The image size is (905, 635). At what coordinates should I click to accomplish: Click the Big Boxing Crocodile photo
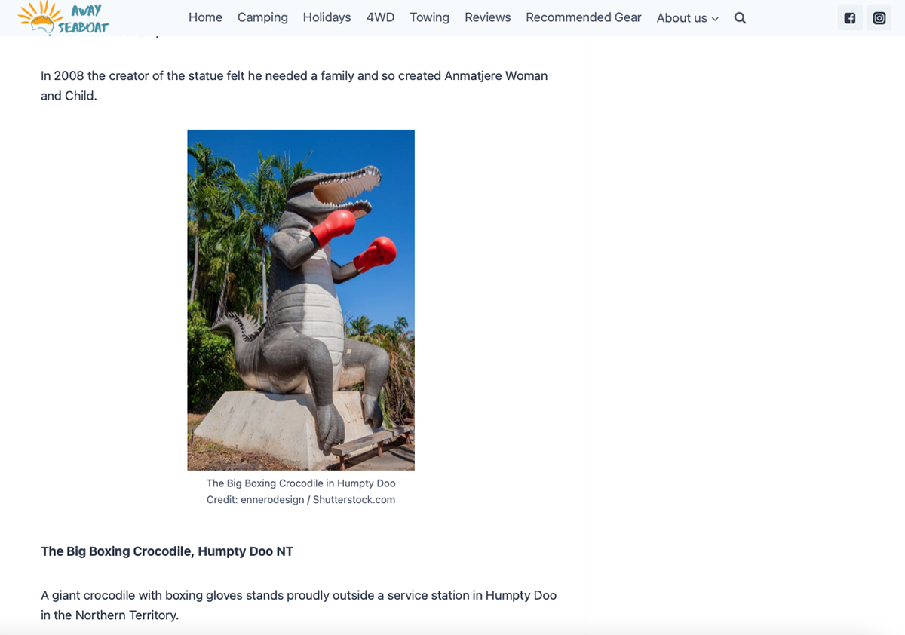pos(301,300)
